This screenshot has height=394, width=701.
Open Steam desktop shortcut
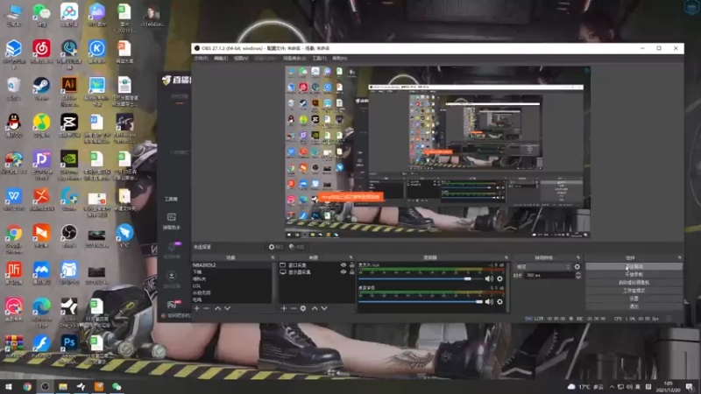pos(41,88)
